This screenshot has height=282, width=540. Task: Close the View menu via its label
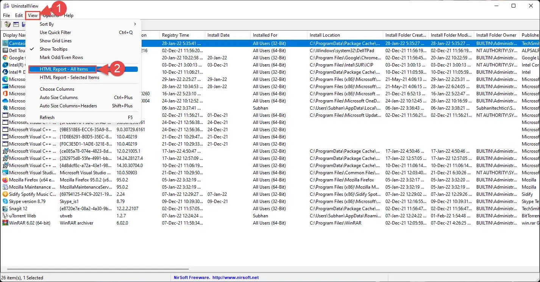(33, 15)
